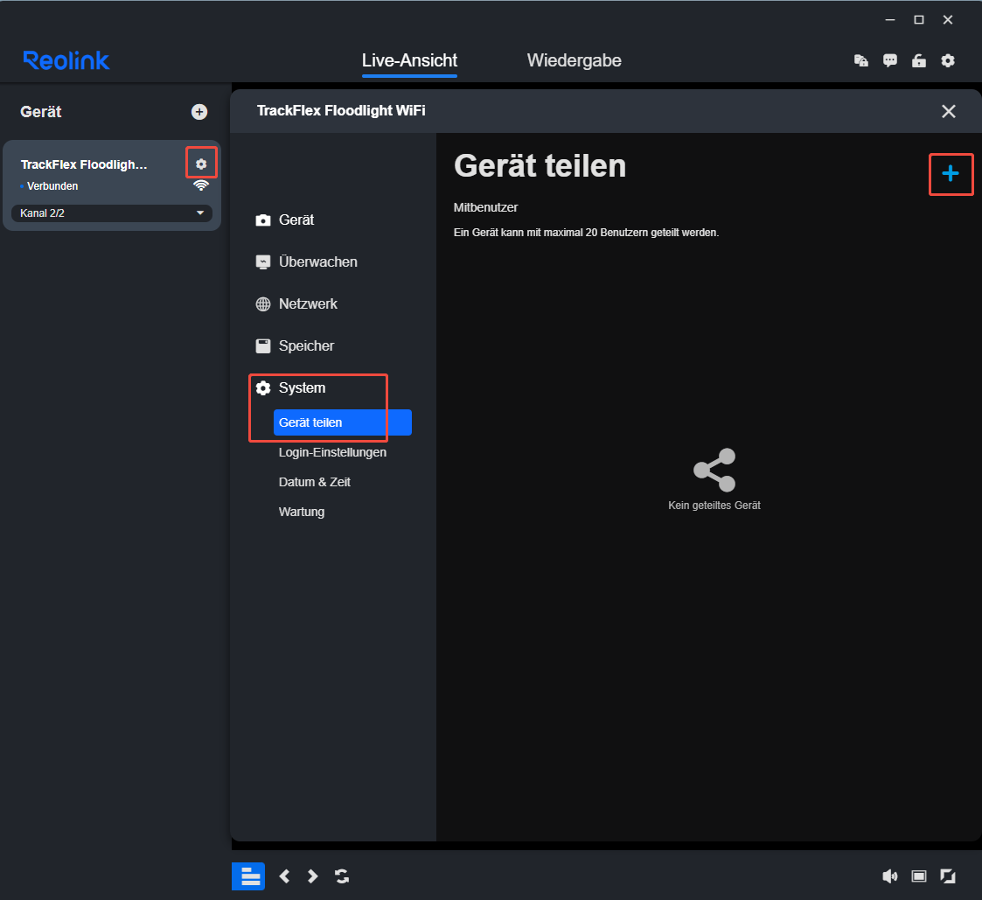The image size is (982, 900).
Task: Switch to the Wiedergabe tab
Action: [x=575, y=60]
